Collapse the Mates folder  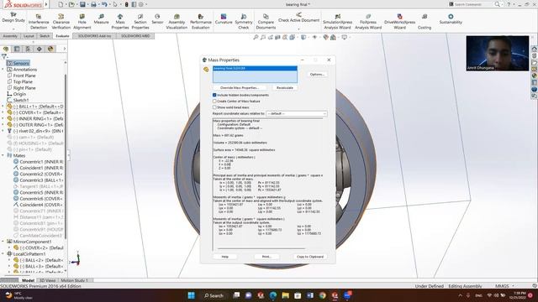(x=3, y=155)
